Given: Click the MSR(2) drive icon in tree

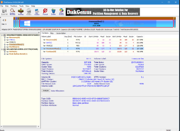Looking at the screenshot, I should tap(7, 42).
